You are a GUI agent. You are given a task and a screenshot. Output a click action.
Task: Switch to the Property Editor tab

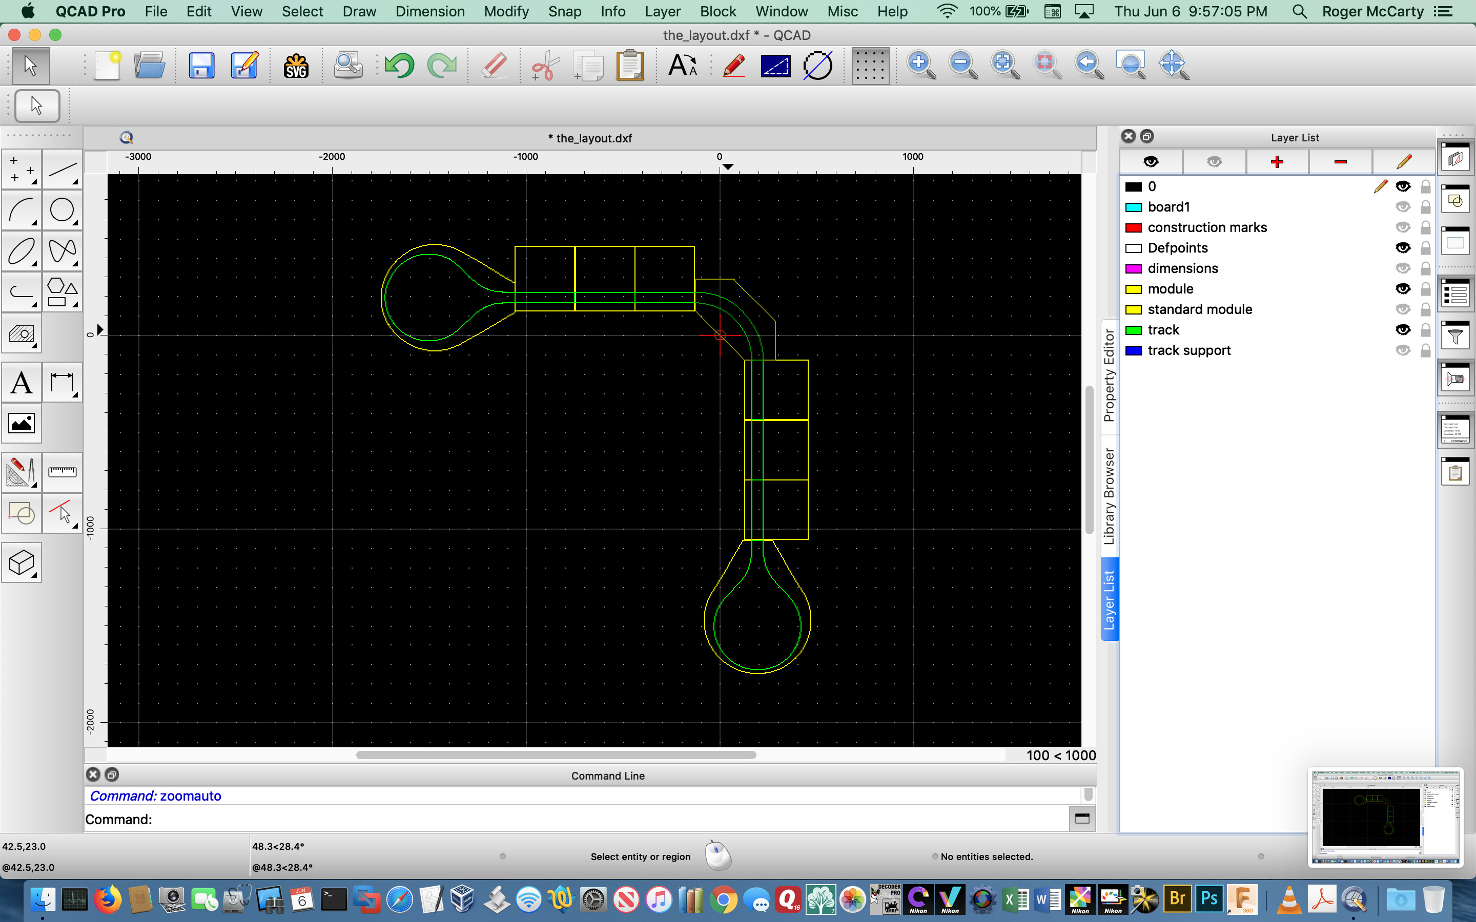[x=1110, y=375]
